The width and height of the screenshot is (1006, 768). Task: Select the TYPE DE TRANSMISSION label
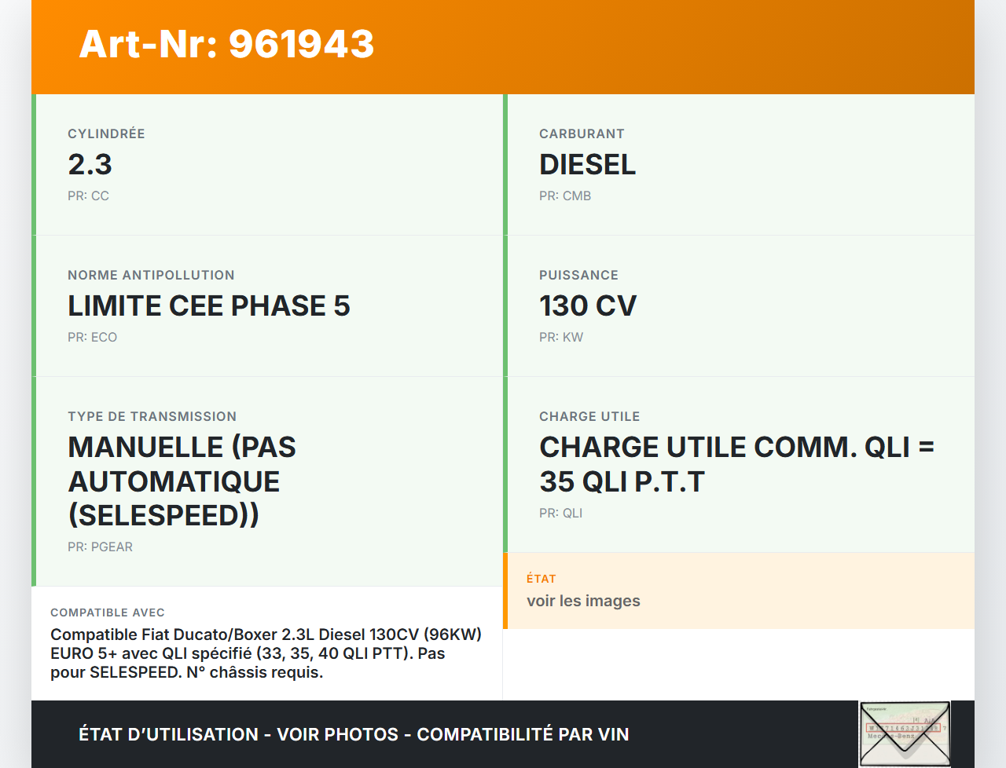coord(152,416)
